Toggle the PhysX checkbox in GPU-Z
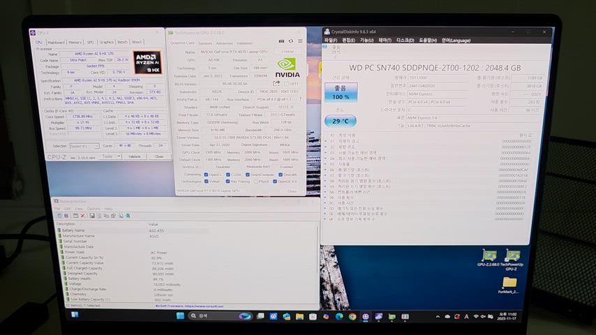This screenshot has width=596, height=335. 256,181
